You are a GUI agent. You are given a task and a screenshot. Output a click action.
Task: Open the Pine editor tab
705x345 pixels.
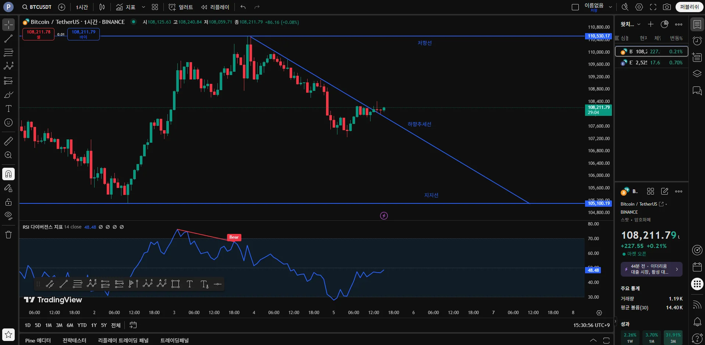(38, 340)
